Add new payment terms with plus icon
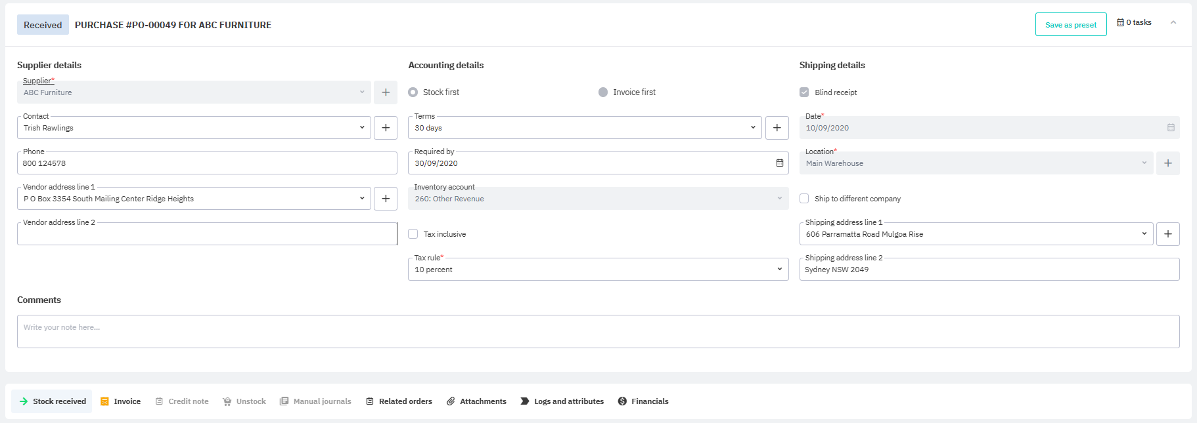The image size is (1197, 423). pos(777,128)
